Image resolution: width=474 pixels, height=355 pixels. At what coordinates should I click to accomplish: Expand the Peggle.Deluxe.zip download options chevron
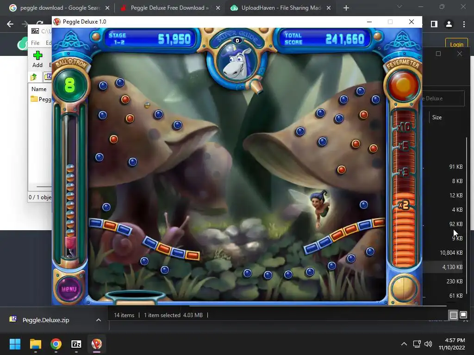[x=99, y=320]
